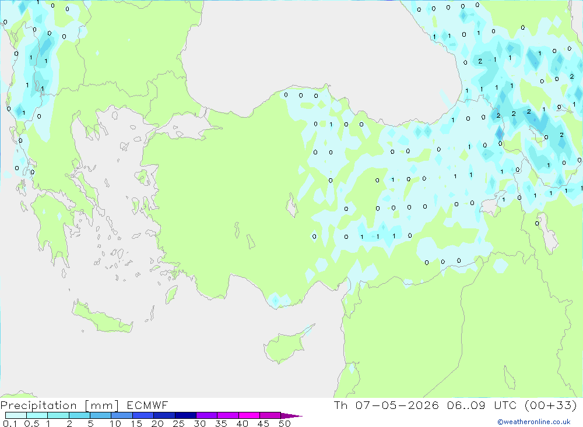Image resolution: width=583 pixels, height=427 pixels.
Task: Select the date '07-05-2026' in the header
Action: [397, 405]
